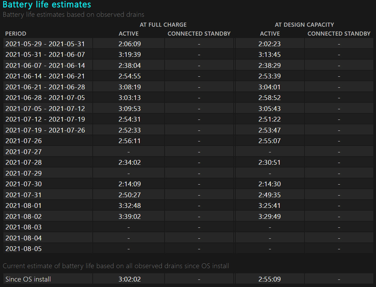Click the 'Since OS install' row label
Image resolution: width=376 pixels, height=287 pixels.
pos(28,279)
